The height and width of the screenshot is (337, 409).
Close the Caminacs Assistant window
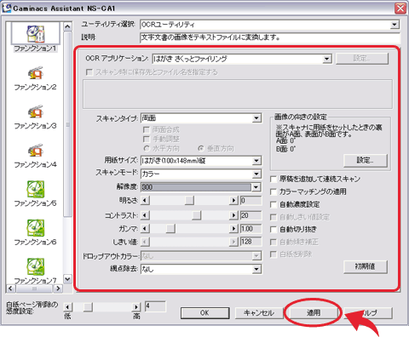tap(400, 9)
